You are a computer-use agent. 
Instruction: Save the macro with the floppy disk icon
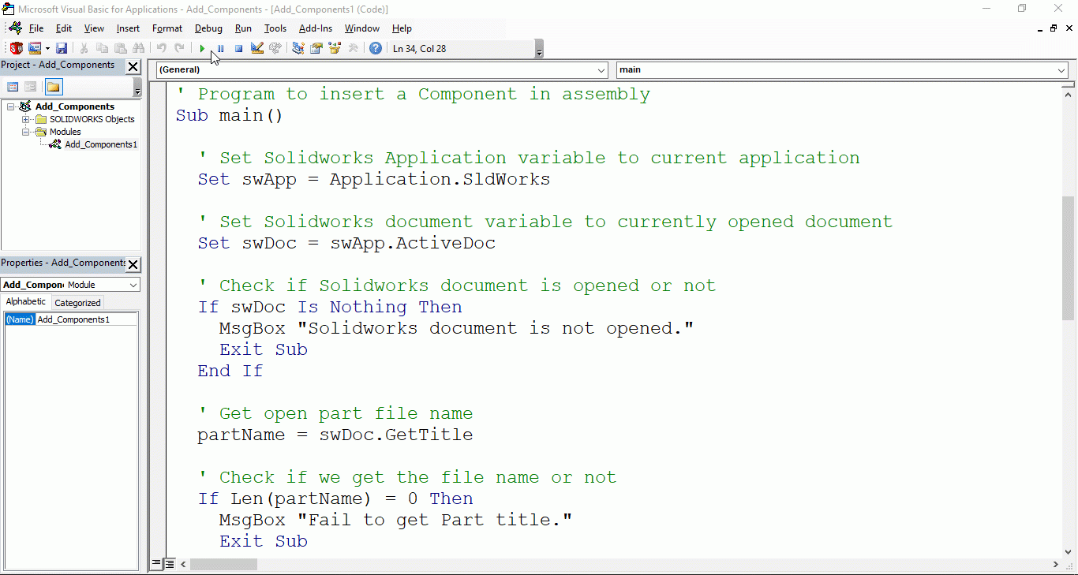coord(62,48)
